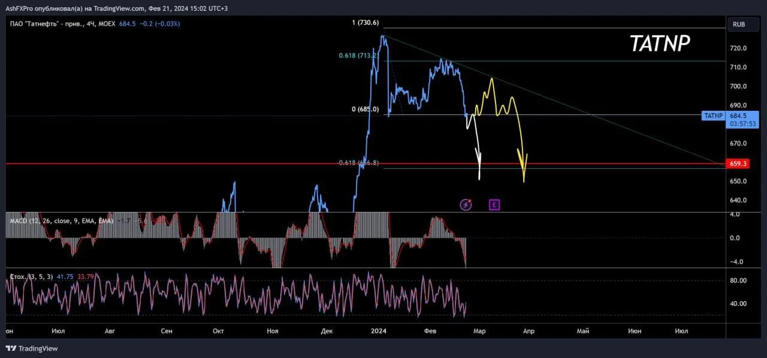Click the 670.0 price scale value
The height and width of the screenshot is (358, 767).
(738, 143)
